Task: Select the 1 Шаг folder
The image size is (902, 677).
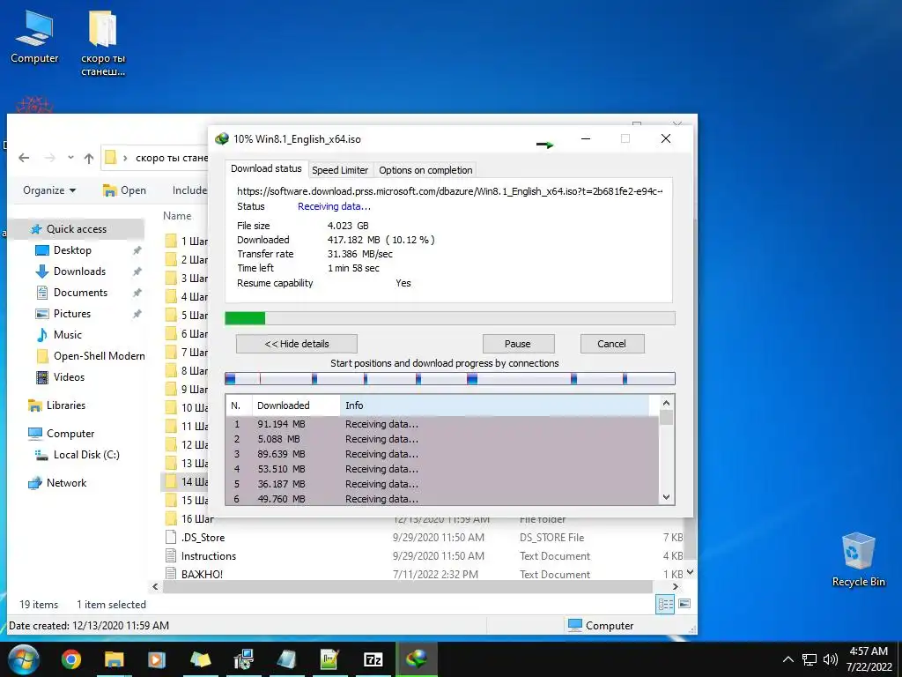Action: click(x=187, y=242)
